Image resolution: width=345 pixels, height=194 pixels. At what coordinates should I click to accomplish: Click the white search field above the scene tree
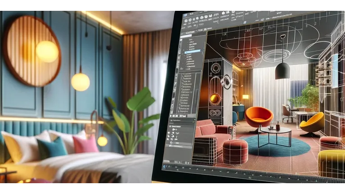(186, 36)
